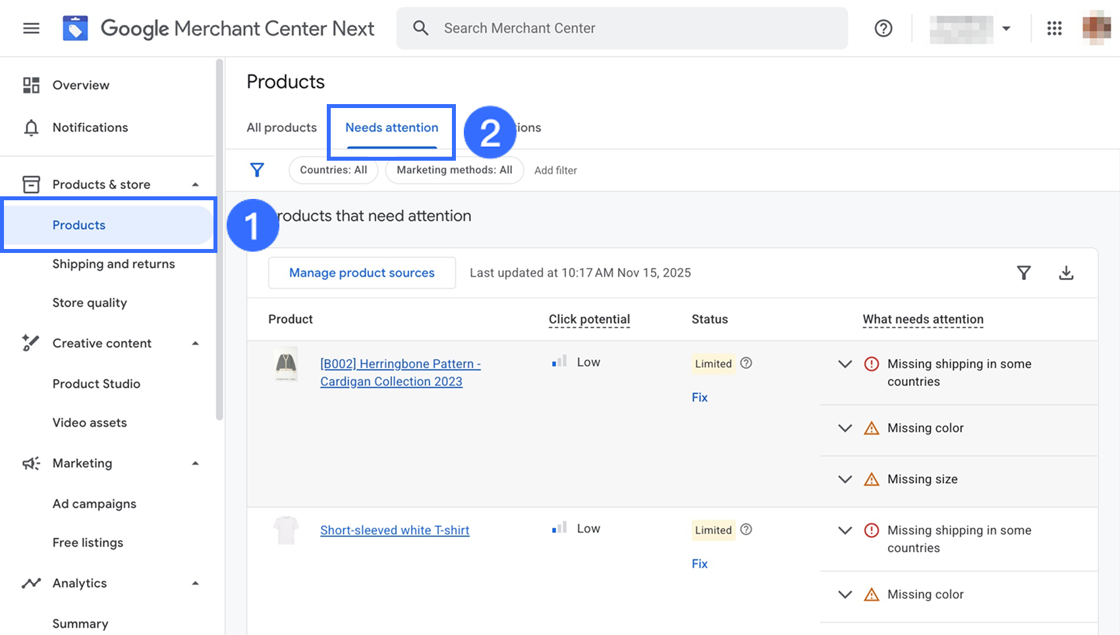Collapse the Products & store section
The image size is (1120, 635).
195,184
